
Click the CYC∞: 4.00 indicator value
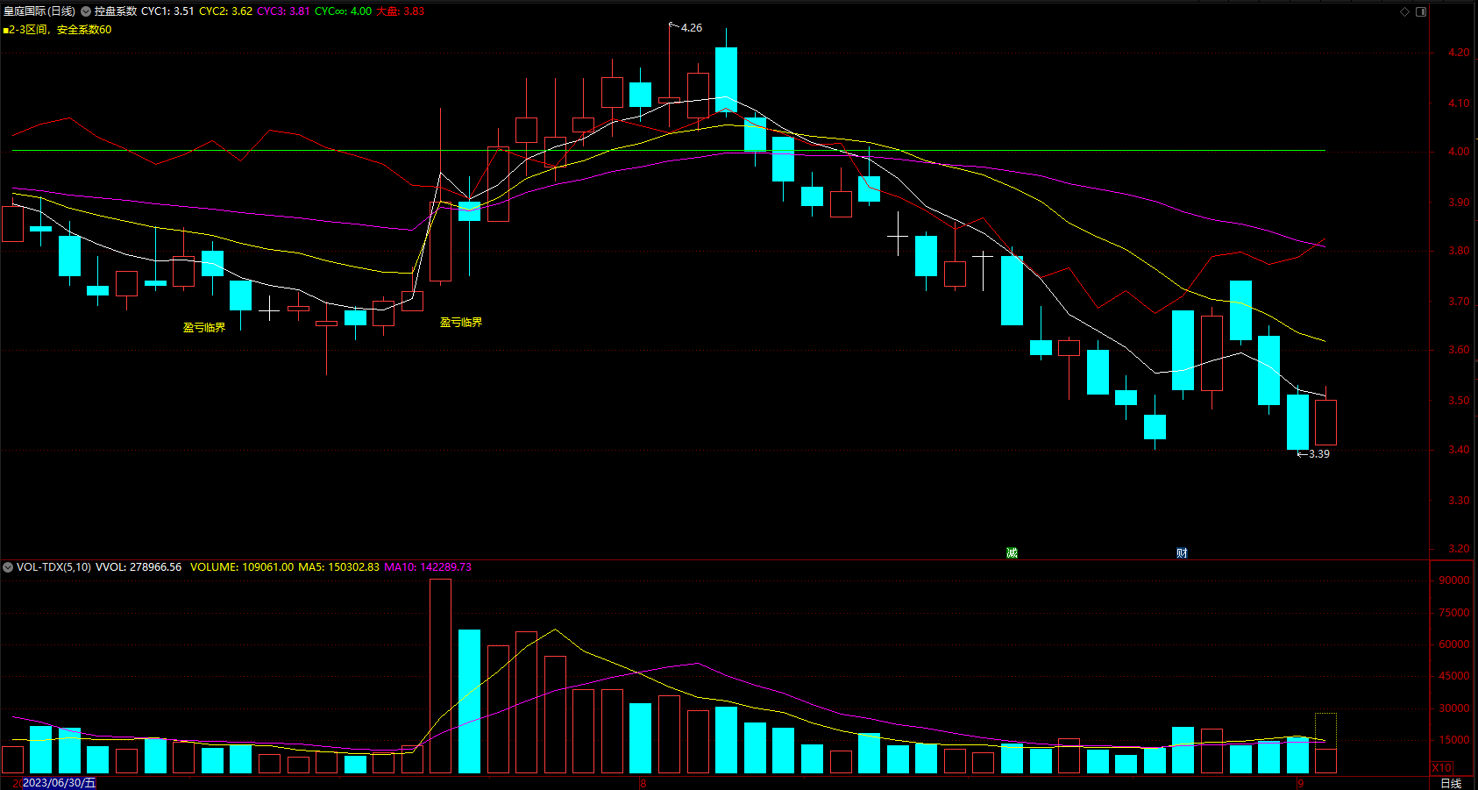(x=343, y=11)
